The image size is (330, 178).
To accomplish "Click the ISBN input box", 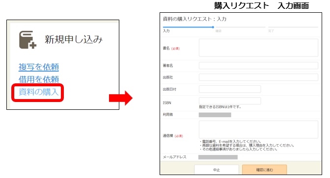I will 230,101.
